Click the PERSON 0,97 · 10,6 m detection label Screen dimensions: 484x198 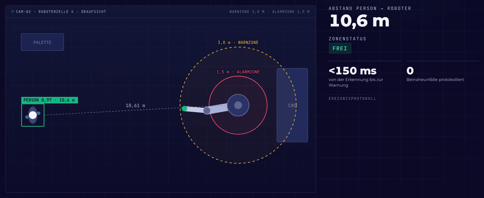coord(49,100)
